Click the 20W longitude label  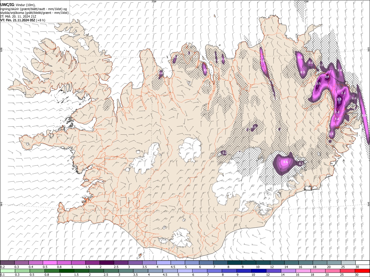[154, 1]
